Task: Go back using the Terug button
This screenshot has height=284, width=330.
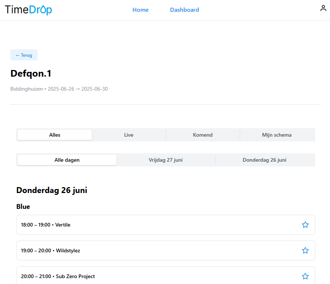Action: (24, 55)
